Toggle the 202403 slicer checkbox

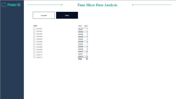click(x=34, y=34)
